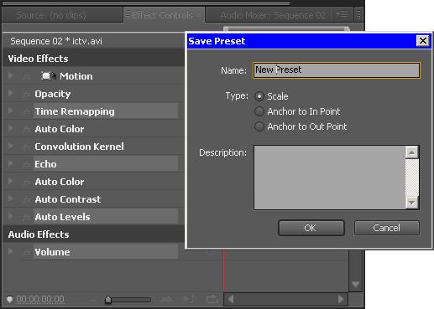Close the Effect Controls tab

coord(199,15)
